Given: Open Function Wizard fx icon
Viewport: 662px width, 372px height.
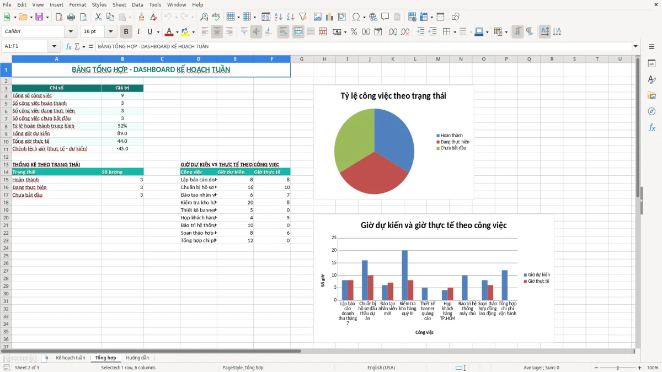Looking at the screenshot, I should click(x=69, y=46).
